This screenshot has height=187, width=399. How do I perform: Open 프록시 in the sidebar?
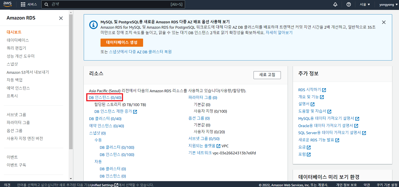12,96
